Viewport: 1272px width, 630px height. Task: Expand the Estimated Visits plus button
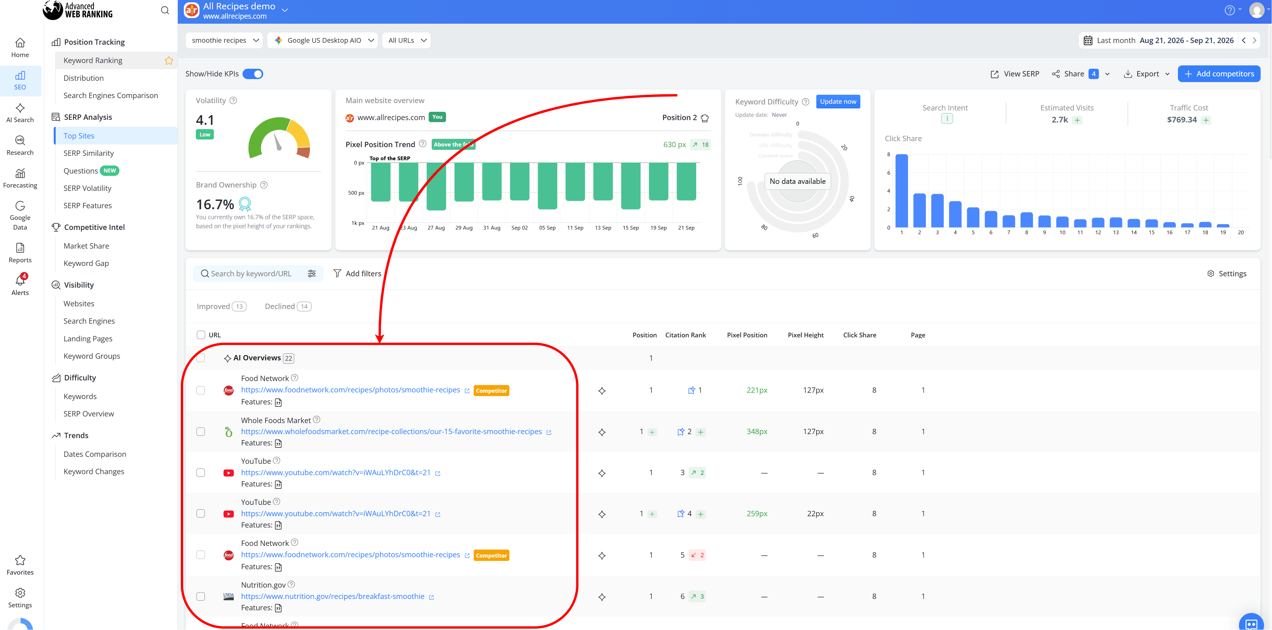[x=1078, y=120]
